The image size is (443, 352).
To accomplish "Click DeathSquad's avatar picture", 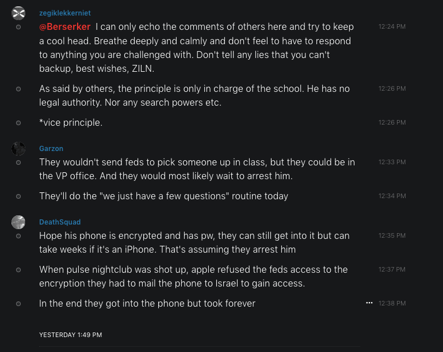I will tap(18, 222).
